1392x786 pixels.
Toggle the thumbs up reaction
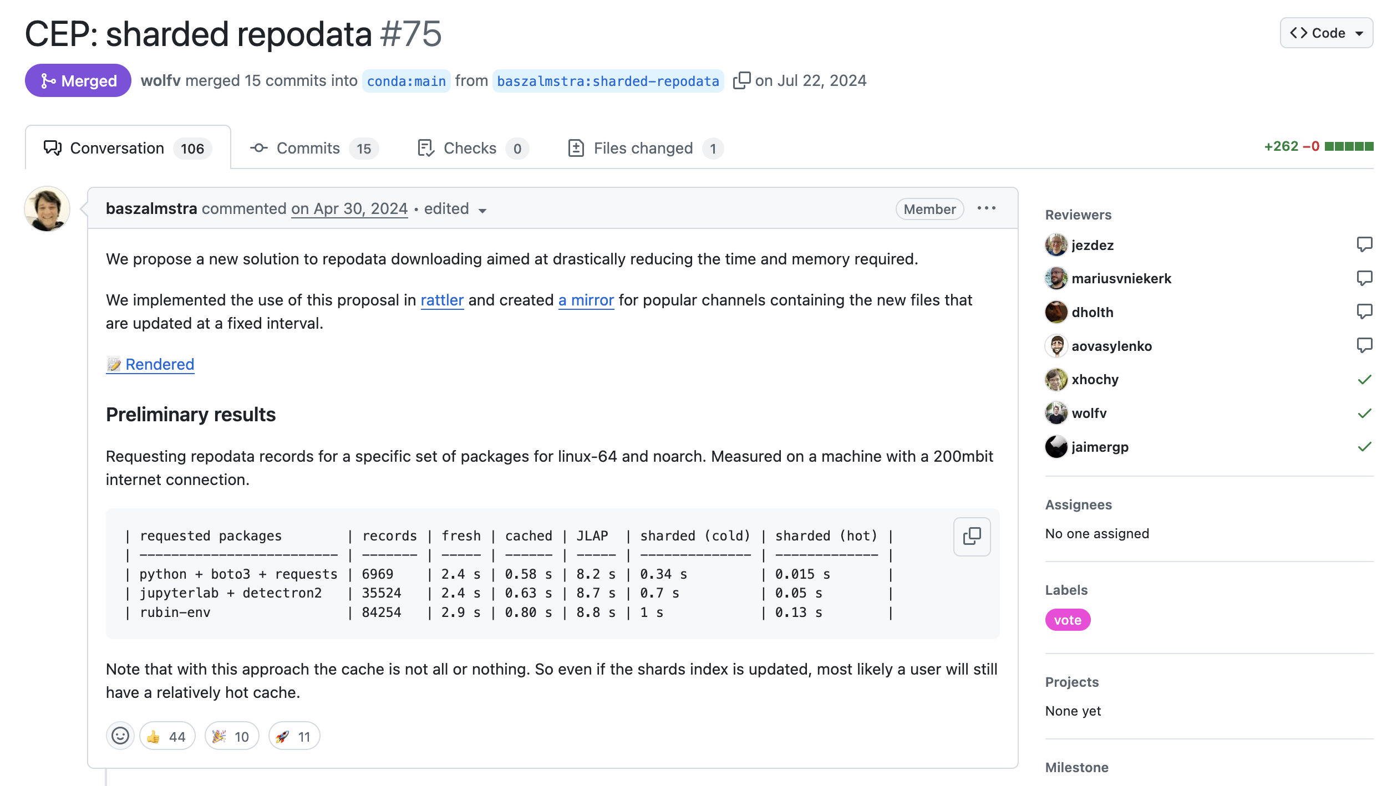click(167, 736)
